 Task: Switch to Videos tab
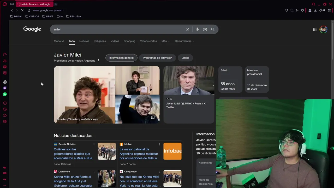point(115,41)
